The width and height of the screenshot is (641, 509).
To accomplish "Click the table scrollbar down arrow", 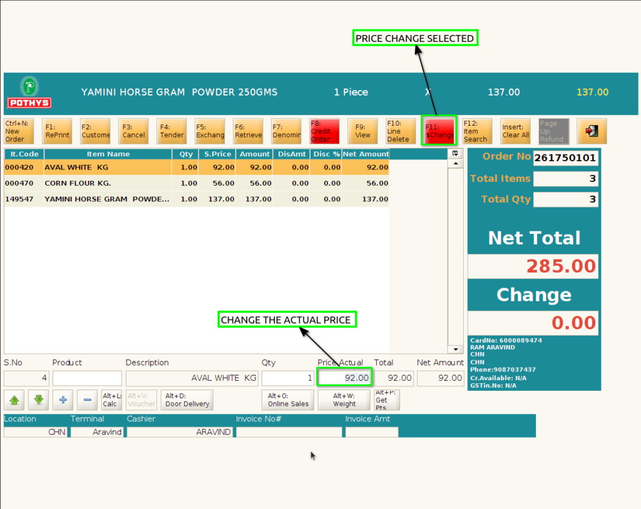I will coord(456,350).
